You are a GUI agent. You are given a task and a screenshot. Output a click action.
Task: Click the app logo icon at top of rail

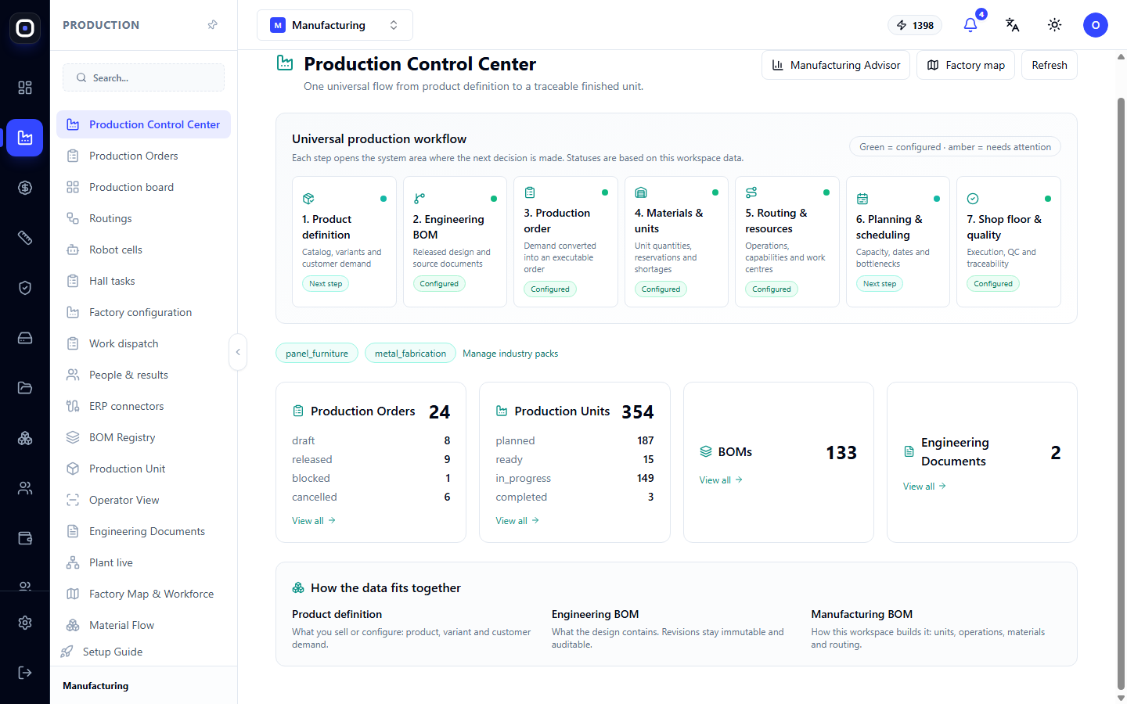point(25,28)
